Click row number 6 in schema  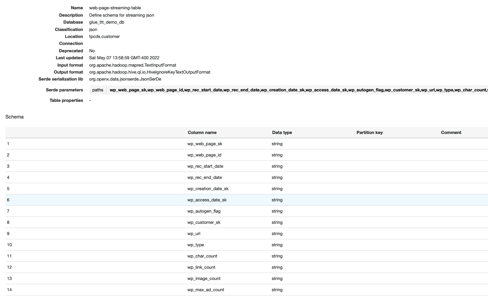8,200
